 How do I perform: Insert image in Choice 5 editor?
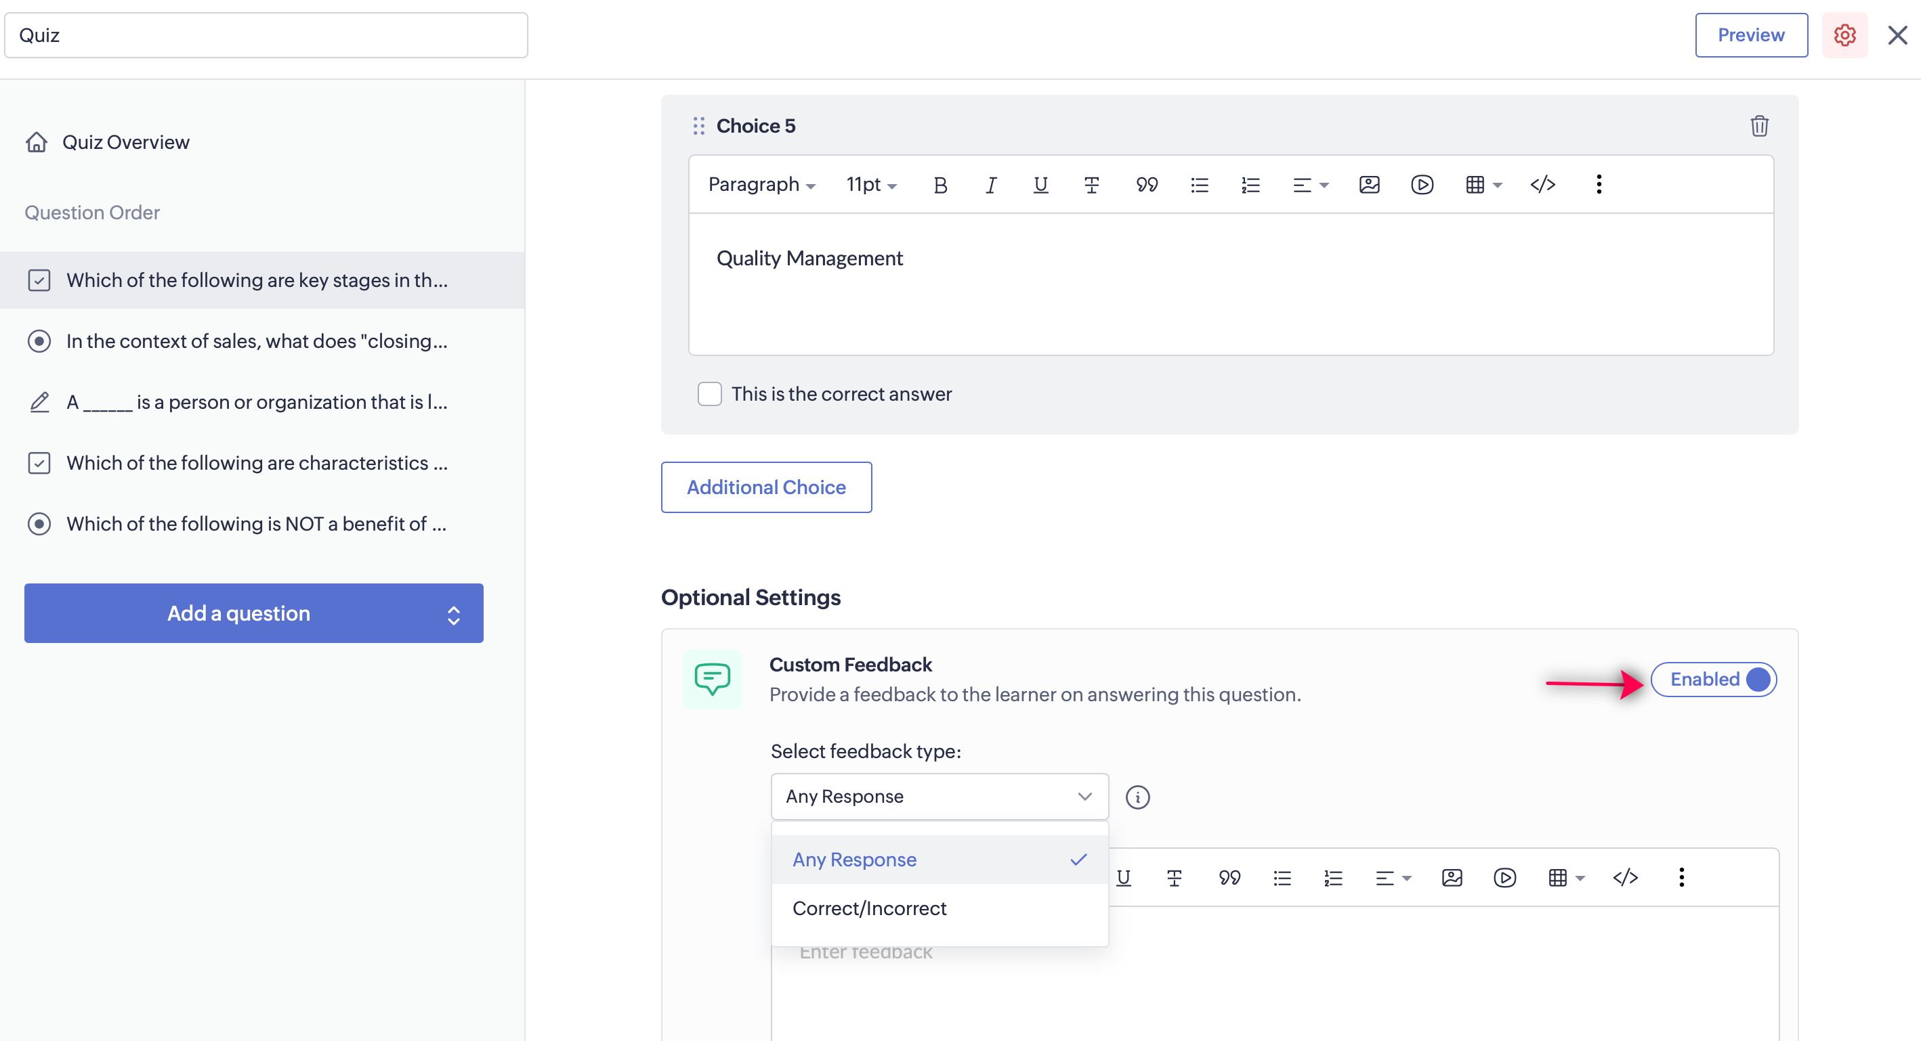click(x=1368, y=185)
